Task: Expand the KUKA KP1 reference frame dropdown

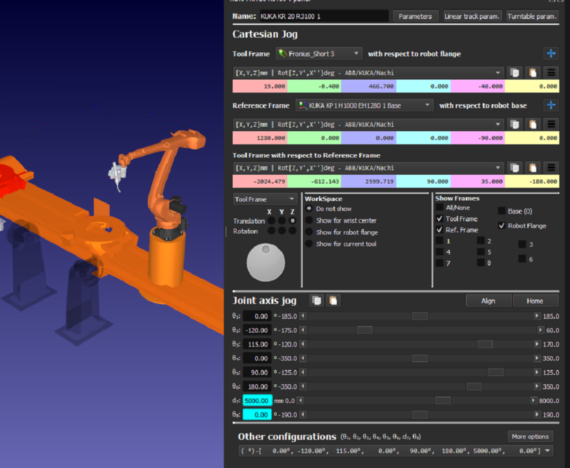Action: pyautogui.click(x=364, y=106)
